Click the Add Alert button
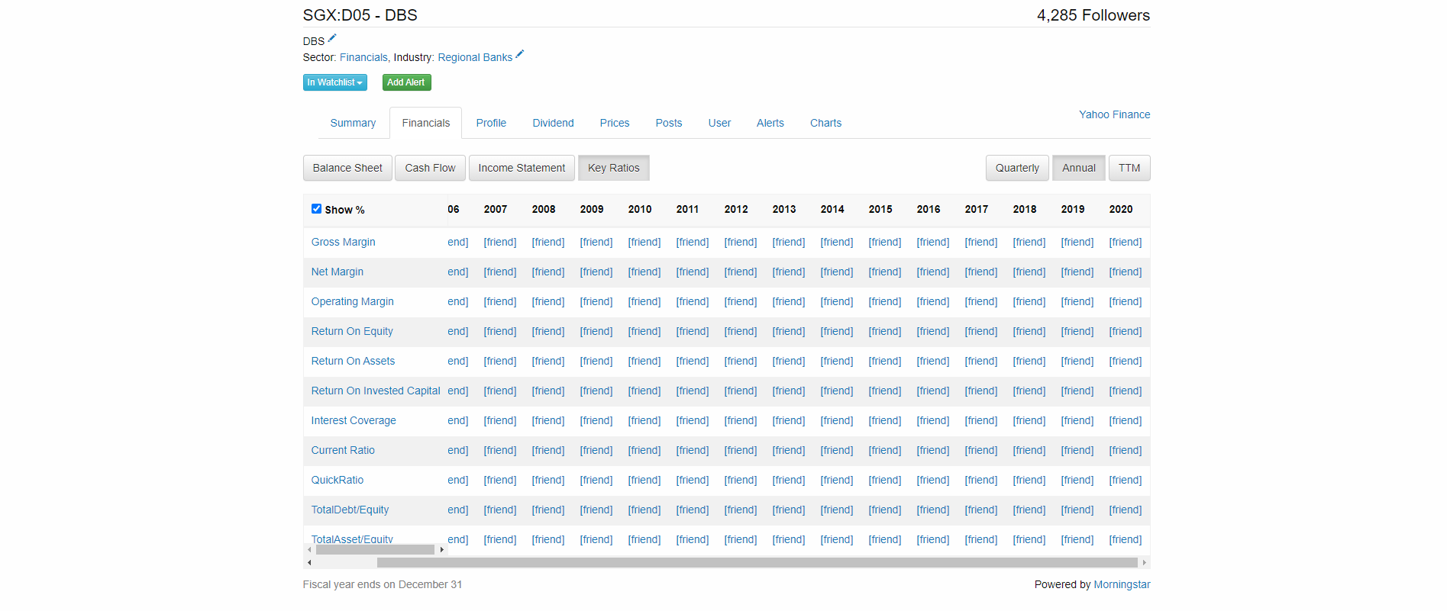1447x611 pixels. tap(406, 82)
